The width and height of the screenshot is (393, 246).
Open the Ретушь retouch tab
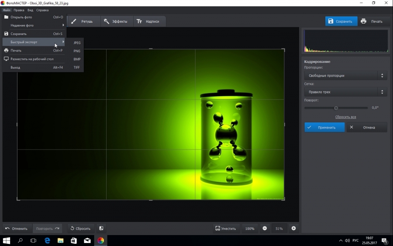[83, 21]
